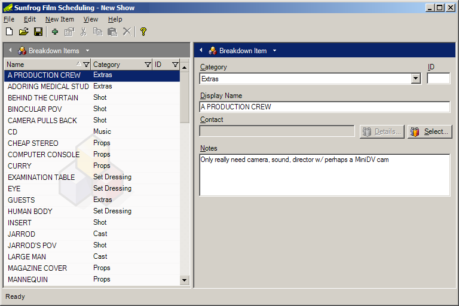Open the View menu

coord(91,19)
